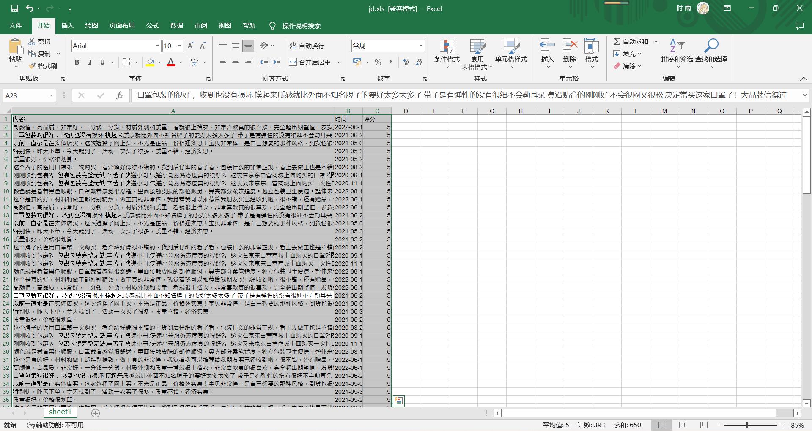The image size is (812, 431).
Task: Click the Format Painter brush icon
Action: [32, 66]
